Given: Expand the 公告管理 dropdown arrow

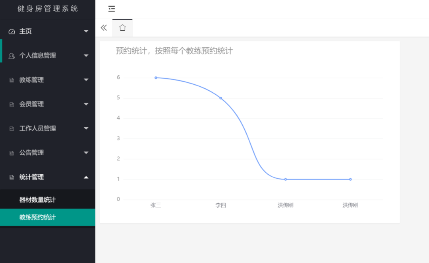Looking at the screenshot, I should pyautogui.click(x=86, y=153).
